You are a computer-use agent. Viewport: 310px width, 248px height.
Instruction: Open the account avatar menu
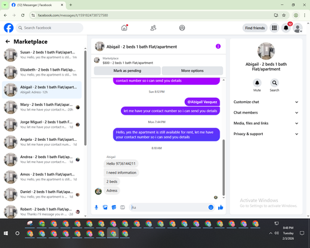(298, 28)
